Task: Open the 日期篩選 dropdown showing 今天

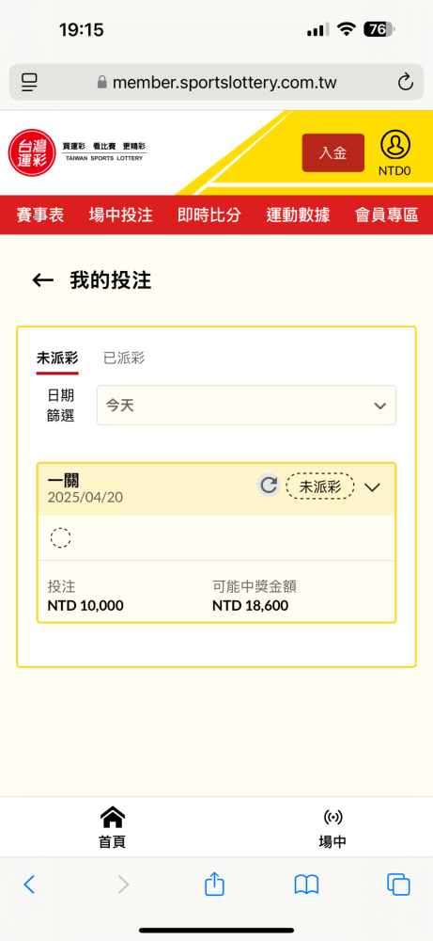Action: click(x=246, y=405)
